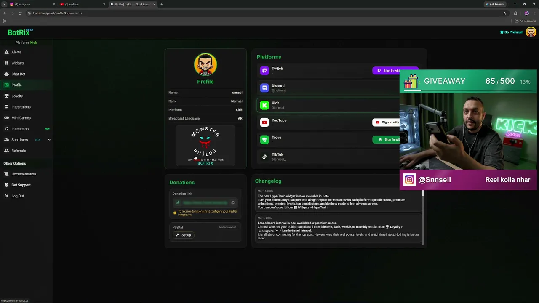The width and height of the screenshot is (539, 303).
Task: Close the YouTube browser tab
Action: tap(104, 4)
